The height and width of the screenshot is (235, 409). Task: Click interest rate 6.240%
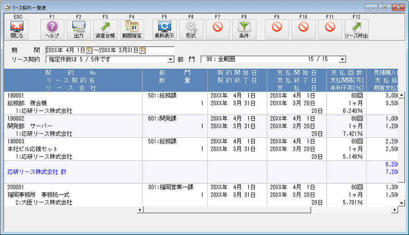point(353,111)
